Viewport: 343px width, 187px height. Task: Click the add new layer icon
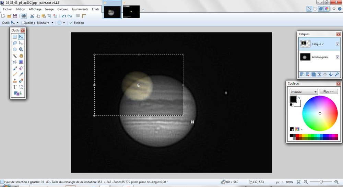coord(301,75)
